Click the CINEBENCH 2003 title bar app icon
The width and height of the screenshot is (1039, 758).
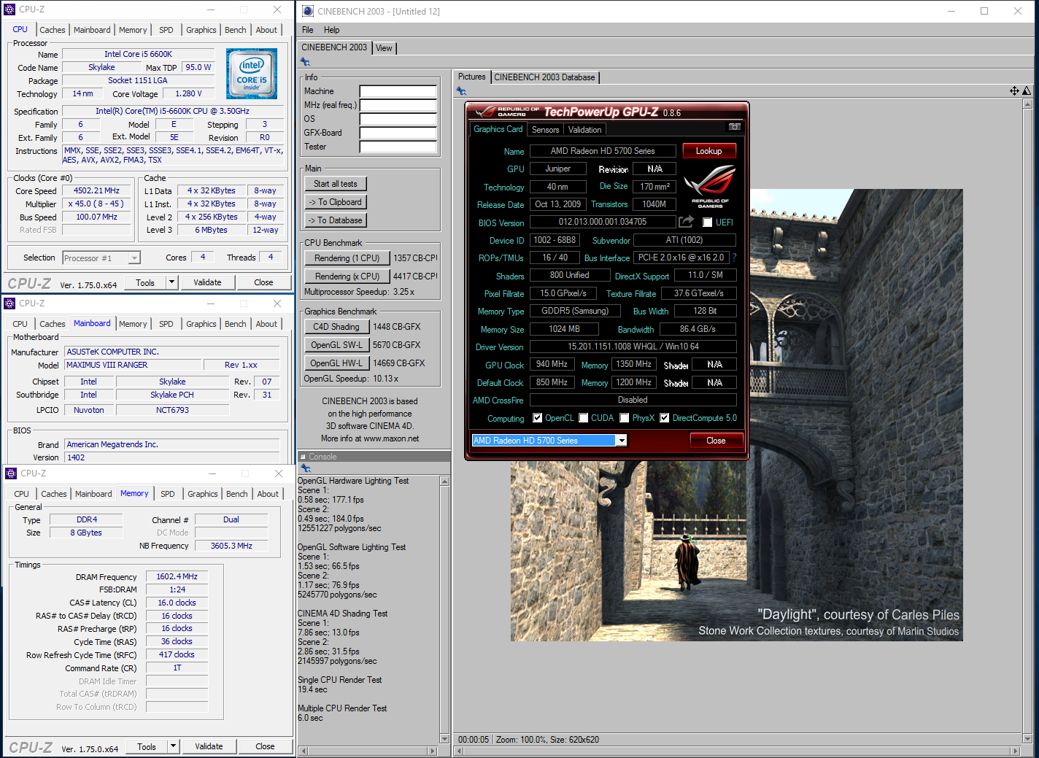coord(308,11)
